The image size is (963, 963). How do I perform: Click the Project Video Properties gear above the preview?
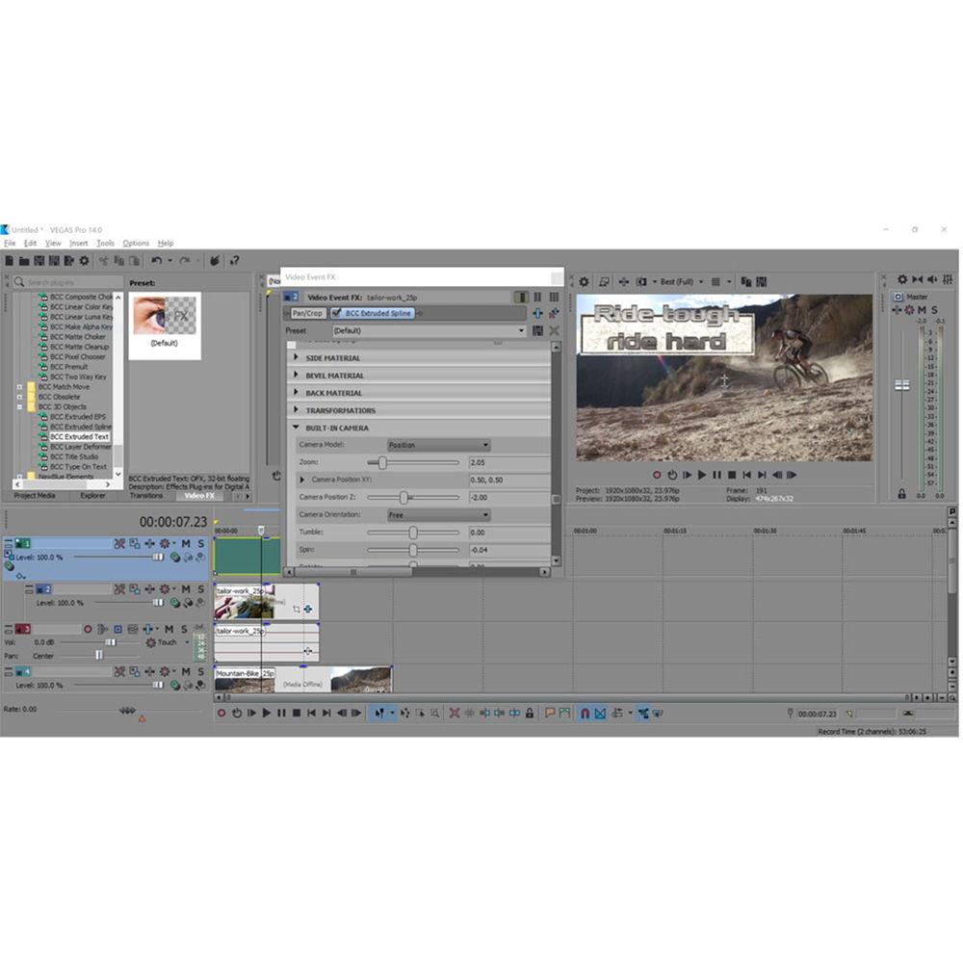click(x=586, y=279)
